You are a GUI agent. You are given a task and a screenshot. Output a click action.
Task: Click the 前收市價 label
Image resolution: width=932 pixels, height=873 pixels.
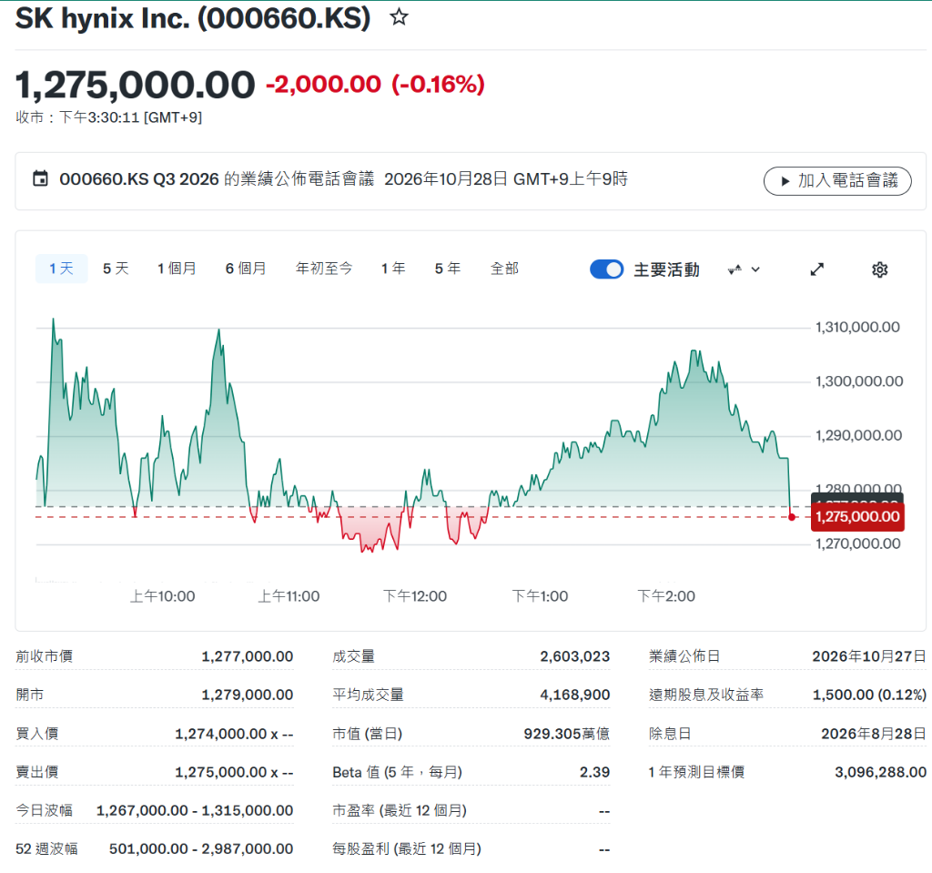coord(44,656)
